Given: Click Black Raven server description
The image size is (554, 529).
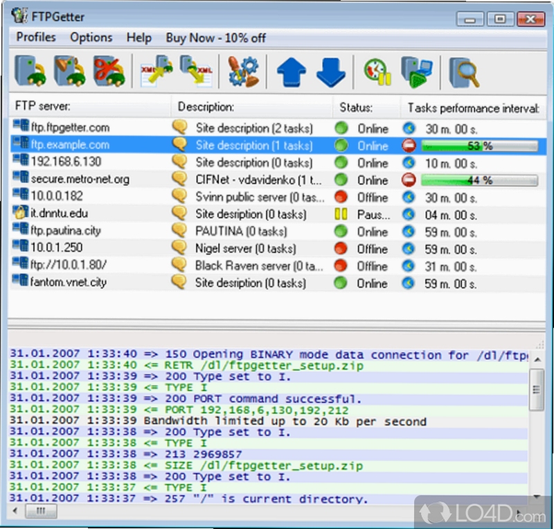Looking at the screenshot, I should coord(259,266).
